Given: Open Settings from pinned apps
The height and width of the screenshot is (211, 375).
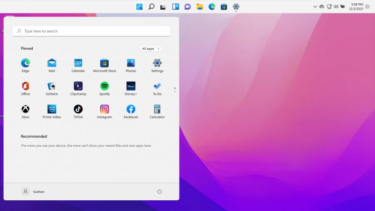Looking at the screenshot, I should [157, 65].
